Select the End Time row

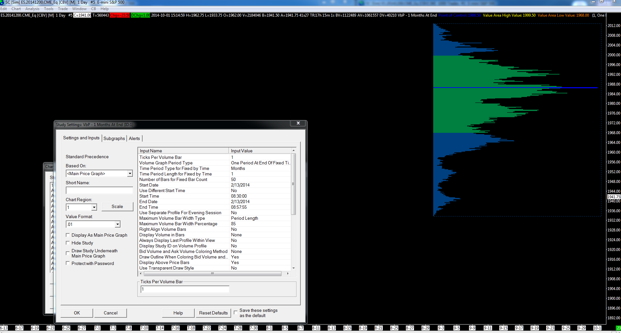[x=214, y=207]
